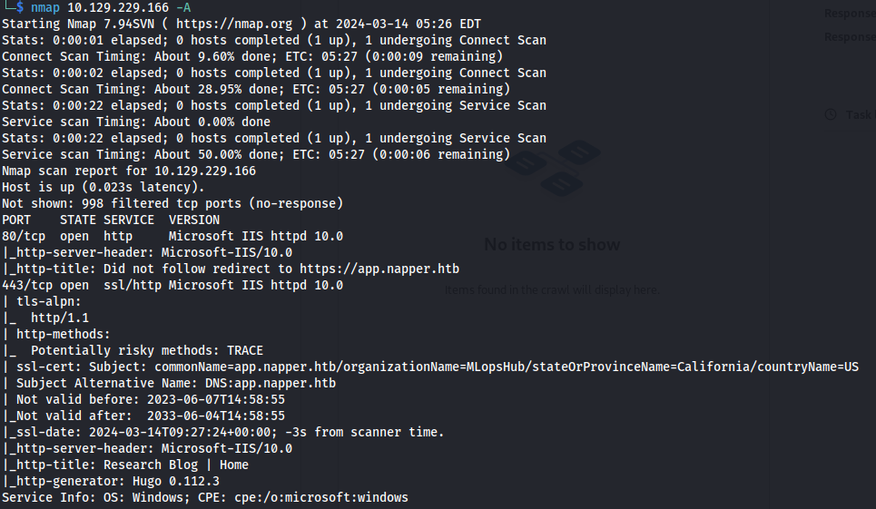Click the clock icon beside Task
Screen dimensions: 876x509
point(830,114)
